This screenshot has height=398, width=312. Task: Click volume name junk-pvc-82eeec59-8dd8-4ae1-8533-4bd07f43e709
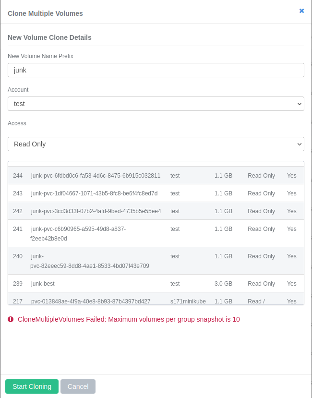[90, 261]
